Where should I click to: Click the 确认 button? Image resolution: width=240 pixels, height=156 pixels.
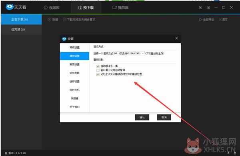coord(142,117)
